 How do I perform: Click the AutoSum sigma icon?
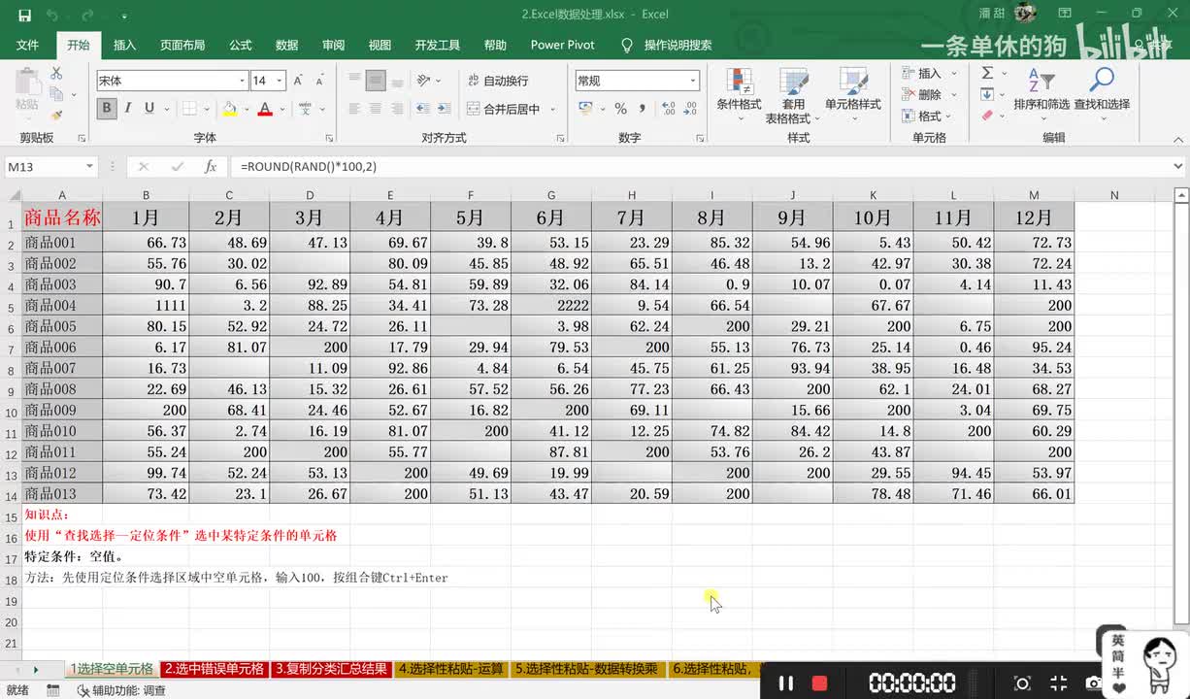[987, 74]
